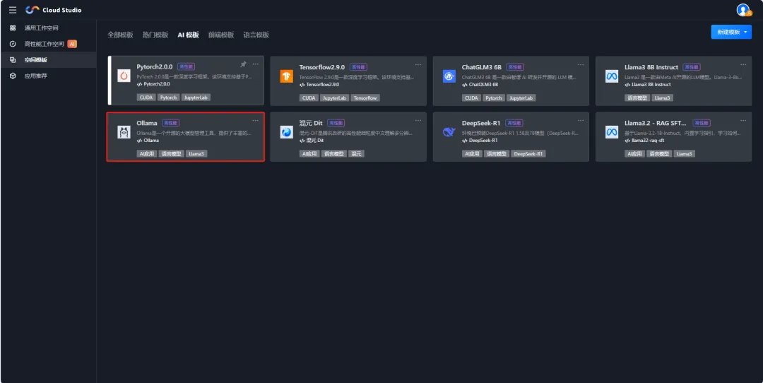Click the Pytorch2.0.0 card title

pos(154,66)
